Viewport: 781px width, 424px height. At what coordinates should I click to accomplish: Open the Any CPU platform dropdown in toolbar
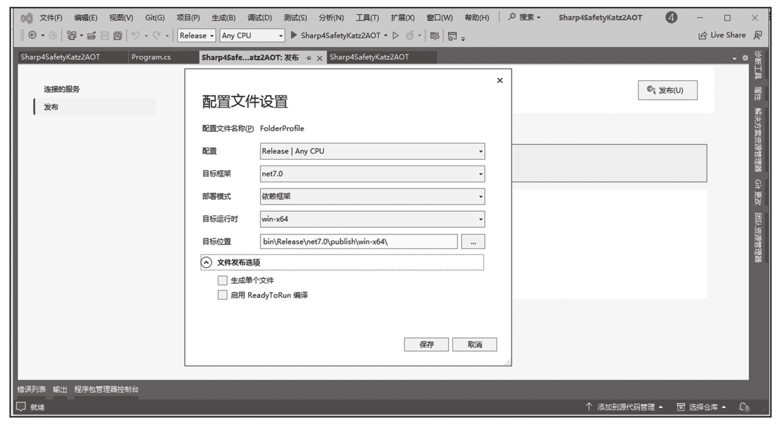point(253,36)
